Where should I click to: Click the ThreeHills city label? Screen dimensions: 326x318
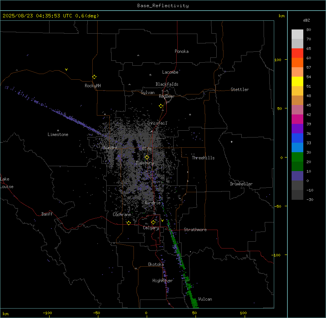(x=203, y=158)
